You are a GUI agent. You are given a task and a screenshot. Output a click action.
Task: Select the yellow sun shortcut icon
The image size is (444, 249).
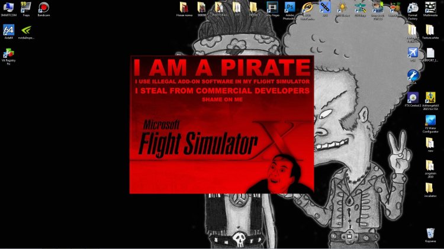tap(342, 9)
